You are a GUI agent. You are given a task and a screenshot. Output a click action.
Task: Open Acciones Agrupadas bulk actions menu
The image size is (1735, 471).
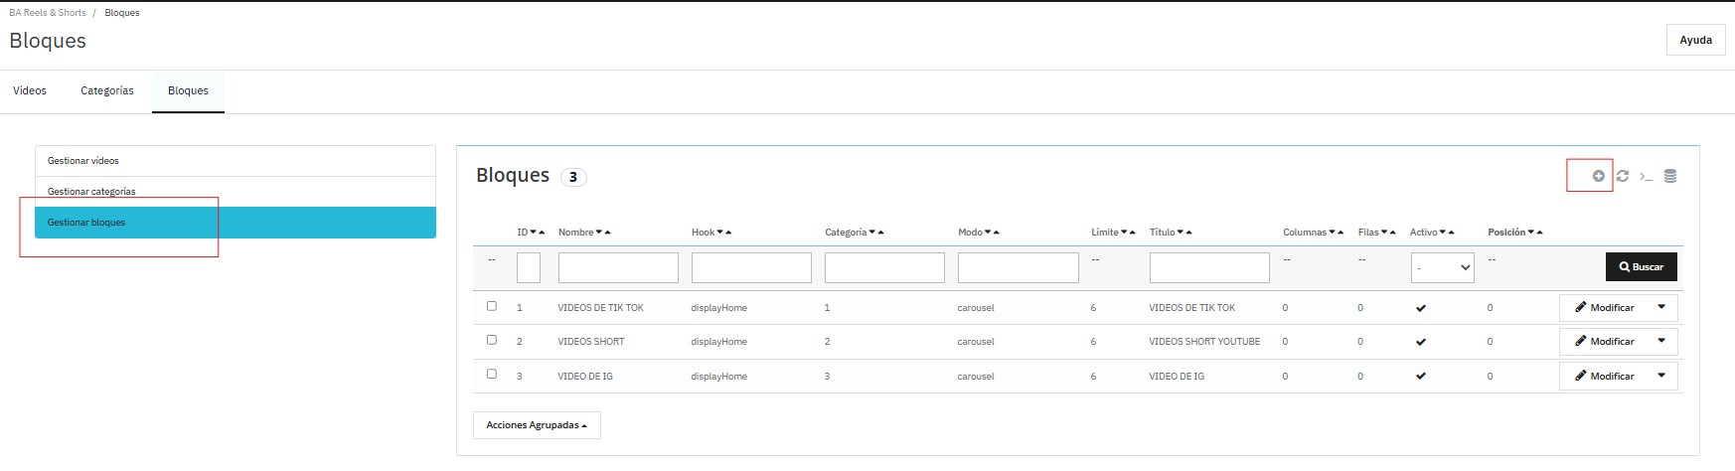[536, 425]
